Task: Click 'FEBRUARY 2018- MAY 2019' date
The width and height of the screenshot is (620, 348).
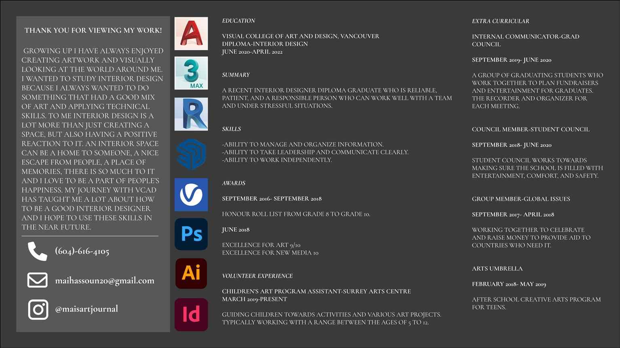Action: click(509, 284)
